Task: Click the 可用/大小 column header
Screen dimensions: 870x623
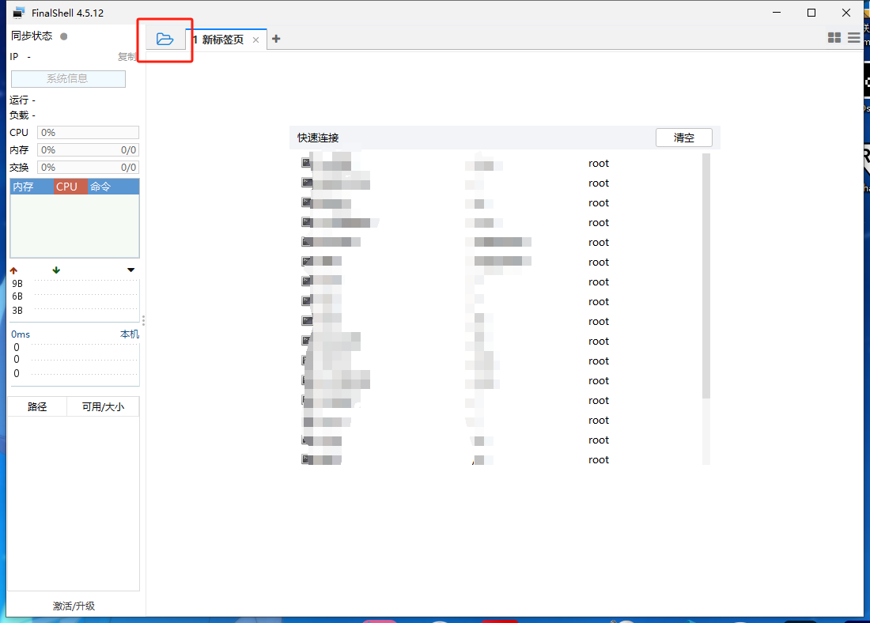Action: [x=103, y=406]
